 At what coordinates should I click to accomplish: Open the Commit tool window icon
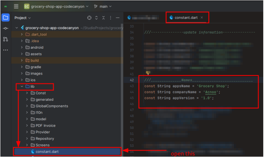(x=6, y=28)
